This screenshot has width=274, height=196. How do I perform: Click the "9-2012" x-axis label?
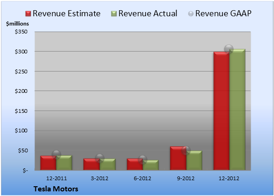tap(185, 178)
